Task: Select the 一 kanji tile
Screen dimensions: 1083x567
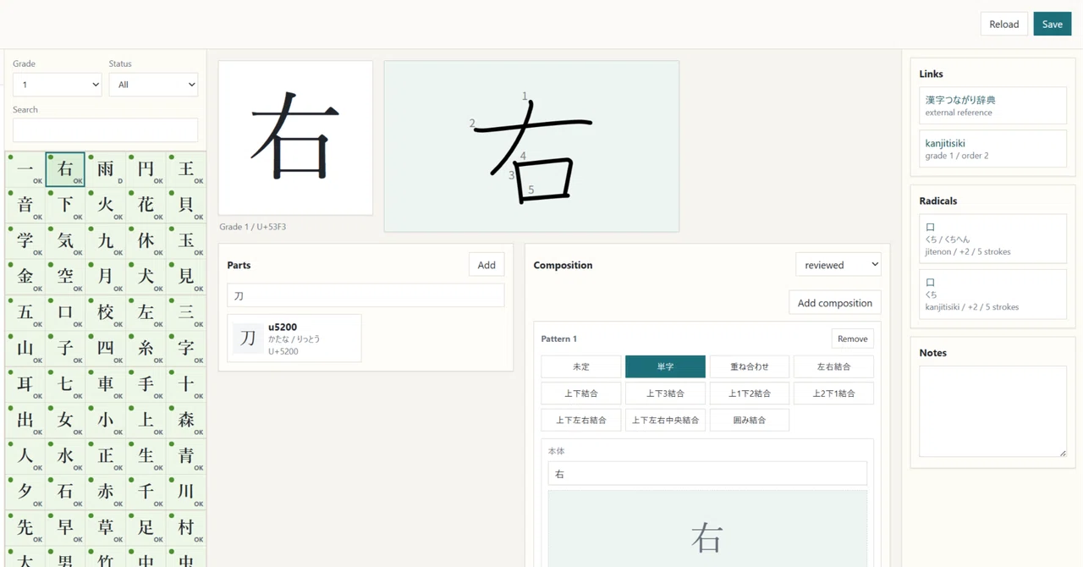Action: (25, 169)
